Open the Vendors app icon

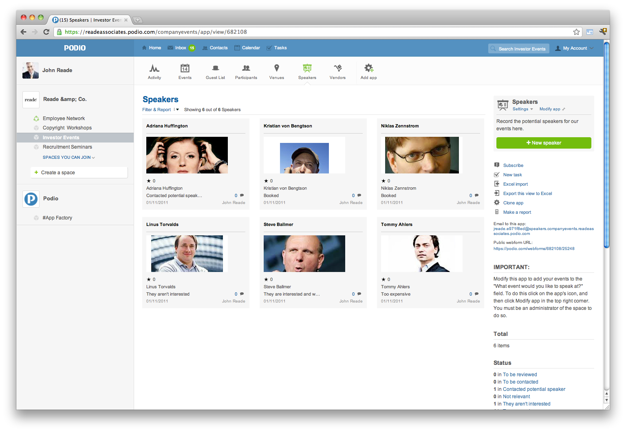(337, 68)
